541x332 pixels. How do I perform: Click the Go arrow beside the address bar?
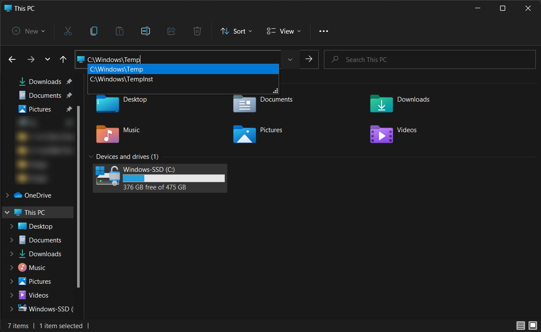309,59
